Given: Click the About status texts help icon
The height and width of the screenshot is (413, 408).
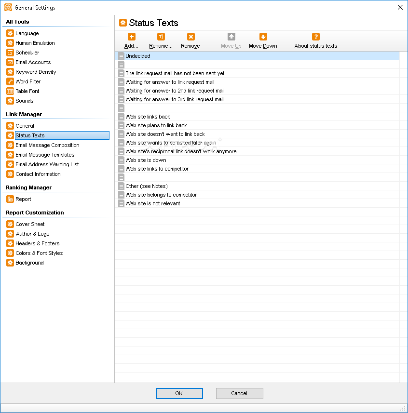Looking at the screenshot, I should 316,37.
